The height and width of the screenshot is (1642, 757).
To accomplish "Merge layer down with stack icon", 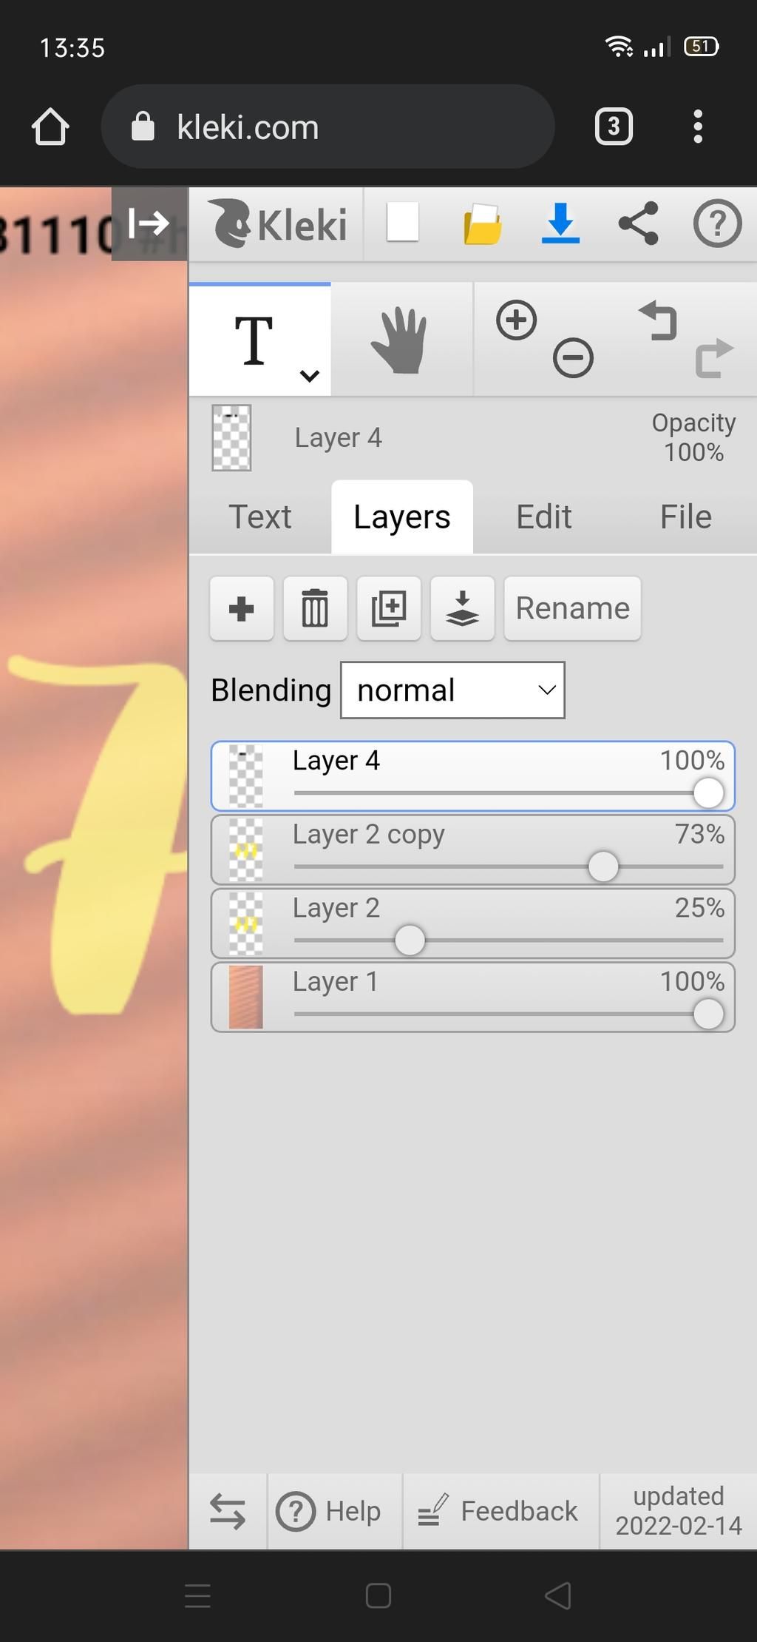I will click(x=462, y=609).
